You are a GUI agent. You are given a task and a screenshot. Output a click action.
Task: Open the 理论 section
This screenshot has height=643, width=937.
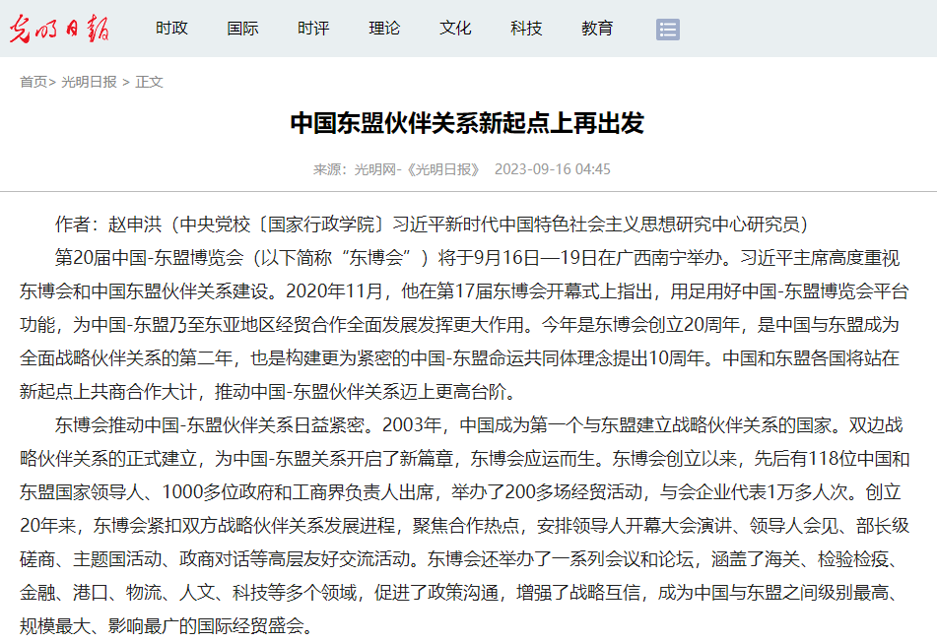(384, 28)
